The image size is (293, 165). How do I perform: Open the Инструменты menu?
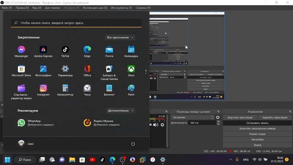(121, 8)
